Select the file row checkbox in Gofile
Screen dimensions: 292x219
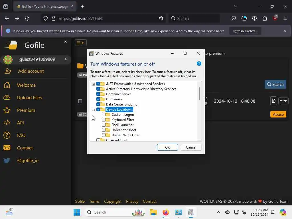pyautogui.click(x=80, y=101)
